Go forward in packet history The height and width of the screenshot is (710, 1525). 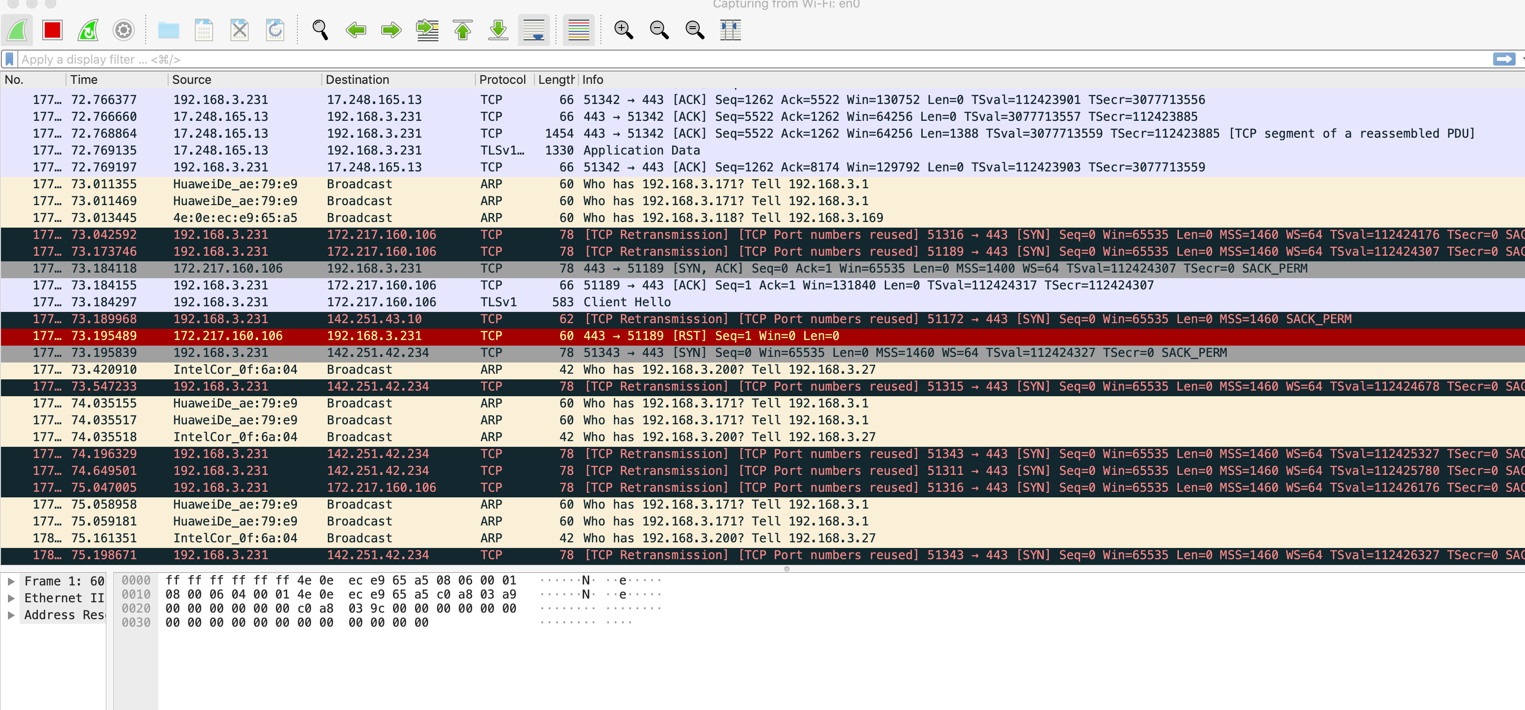tap(391, 30)
